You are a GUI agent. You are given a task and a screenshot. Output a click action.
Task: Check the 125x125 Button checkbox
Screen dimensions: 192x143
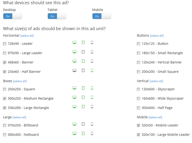[x=138, y=44]
